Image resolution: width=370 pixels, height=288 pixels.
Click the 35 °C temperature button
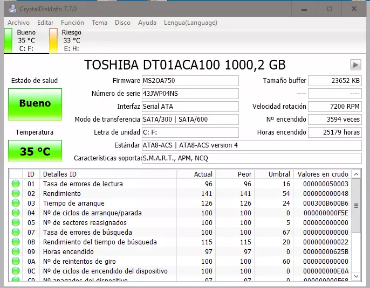(x=35, y=151)
